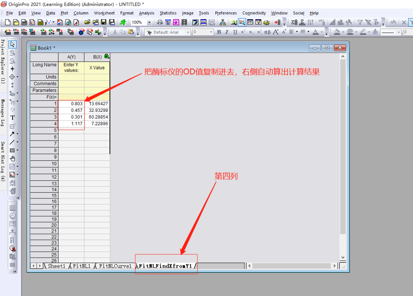Click the Add New Columns icon

pyautogui.click(x=277, y=23)
